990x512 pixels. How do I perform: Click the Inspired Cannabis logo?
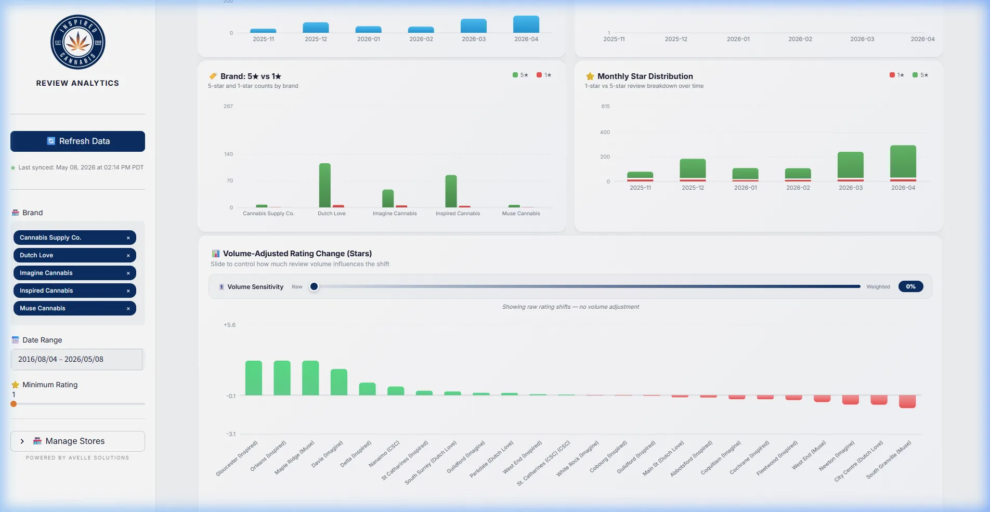pyautogui.click(x=77, y=42)
